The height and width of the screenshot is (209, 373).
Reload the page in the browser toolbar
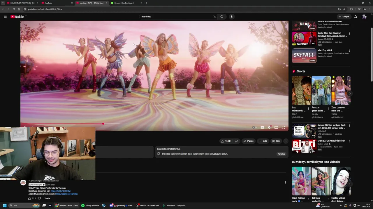(13, 9)
